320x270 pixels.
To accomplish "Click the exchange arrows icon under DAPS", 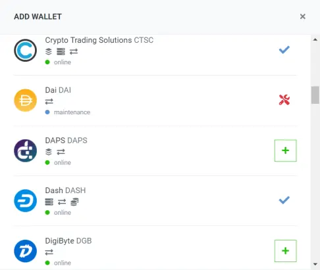I will coord(61,152).
